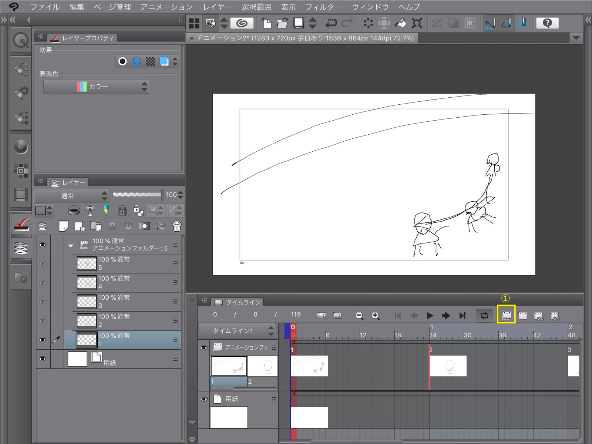Click the new file icon in command bar
The width and height of the screenshot is (592, 444).
[266, 23]
